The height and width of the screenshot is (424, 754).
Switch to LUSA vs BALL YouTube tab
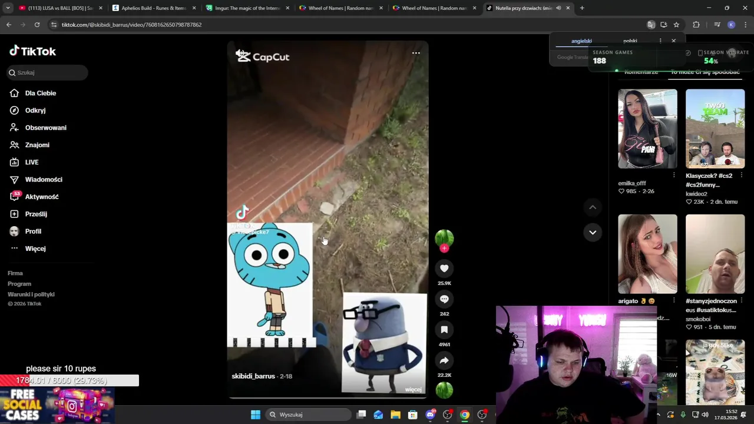click(61, 8)
